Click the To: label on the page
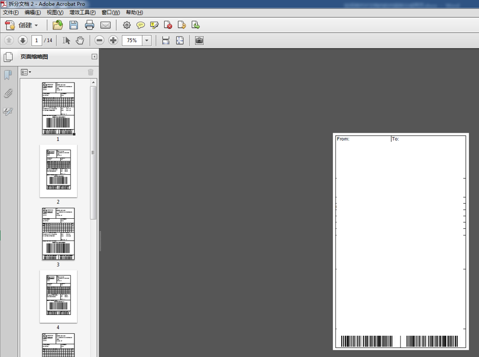479x357 pixels. pos(395,139)
